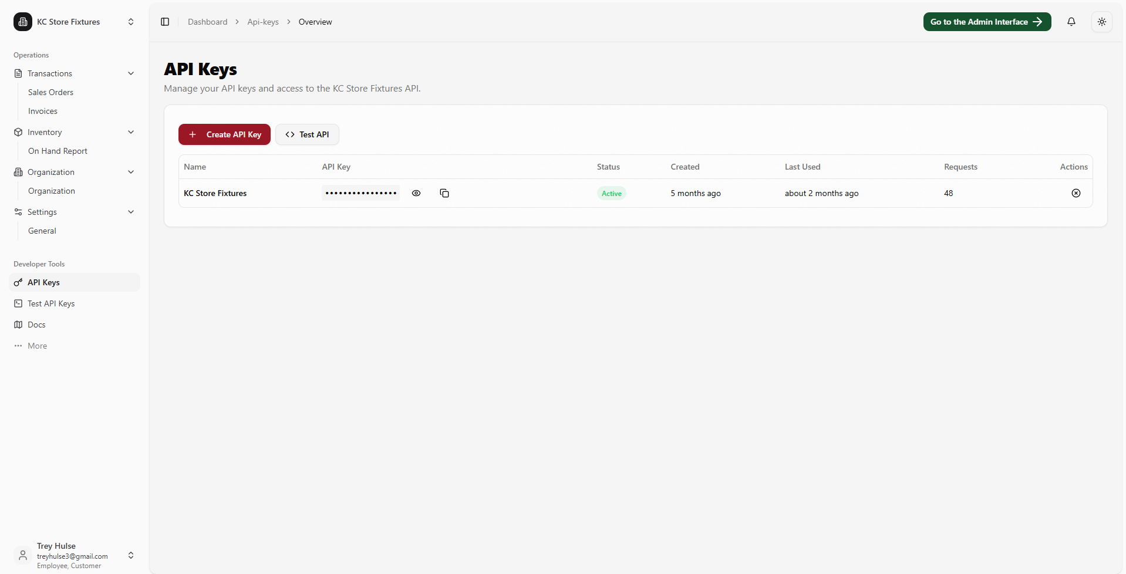Revoke the KC Store Fixtures key

click(1076, 193)
